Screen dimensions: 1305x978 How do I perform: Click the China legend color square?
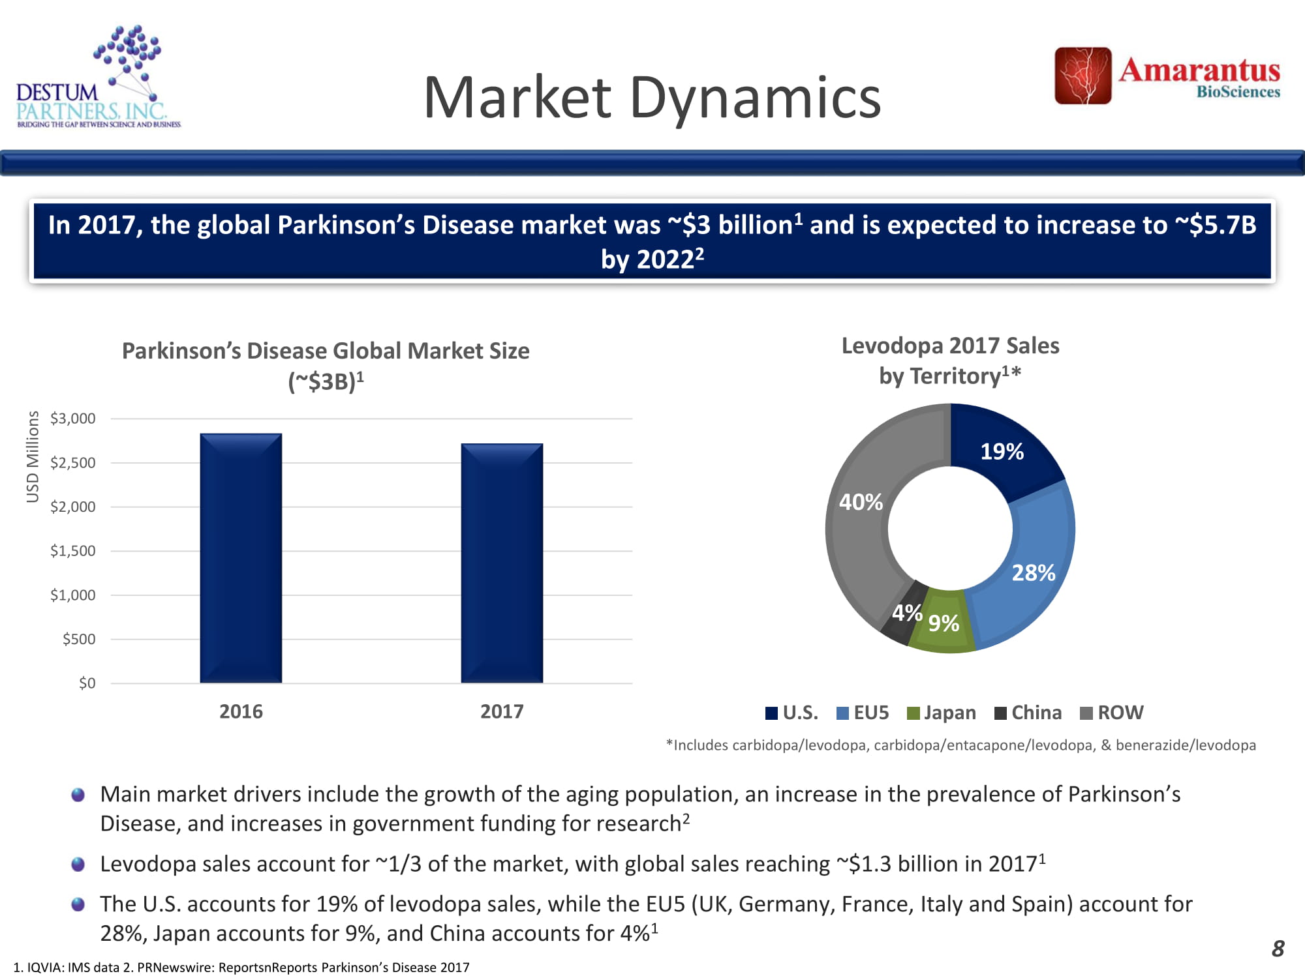tap(1000, 713)
